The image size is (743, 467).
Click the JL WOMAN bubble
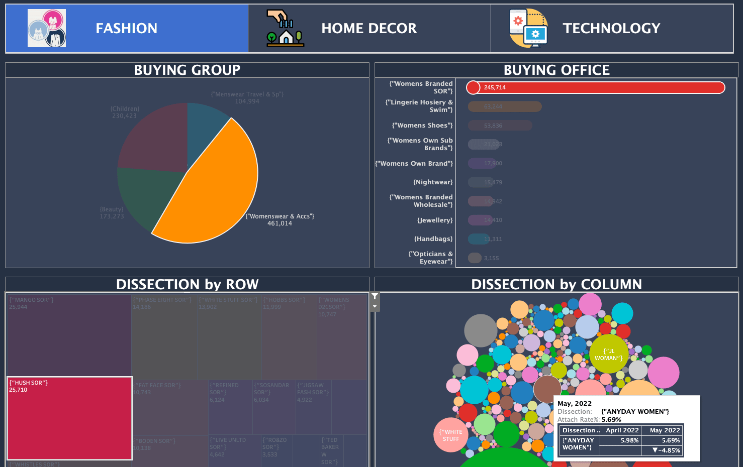(608, 354)
